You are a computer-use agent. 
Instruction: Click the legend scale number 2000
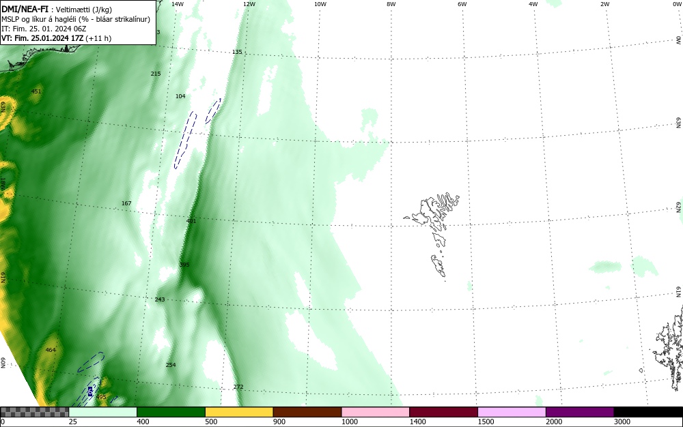(554, 422)
